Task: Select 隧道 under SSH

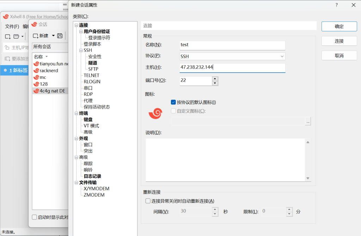Action: [93, 63]
